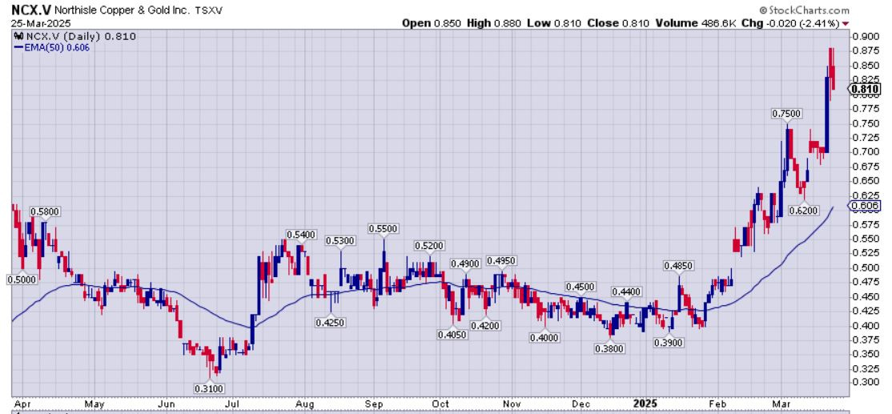Click the 0.4850 peak price label
The width and height of the screenshot is (892, 414).
[678, 266]
